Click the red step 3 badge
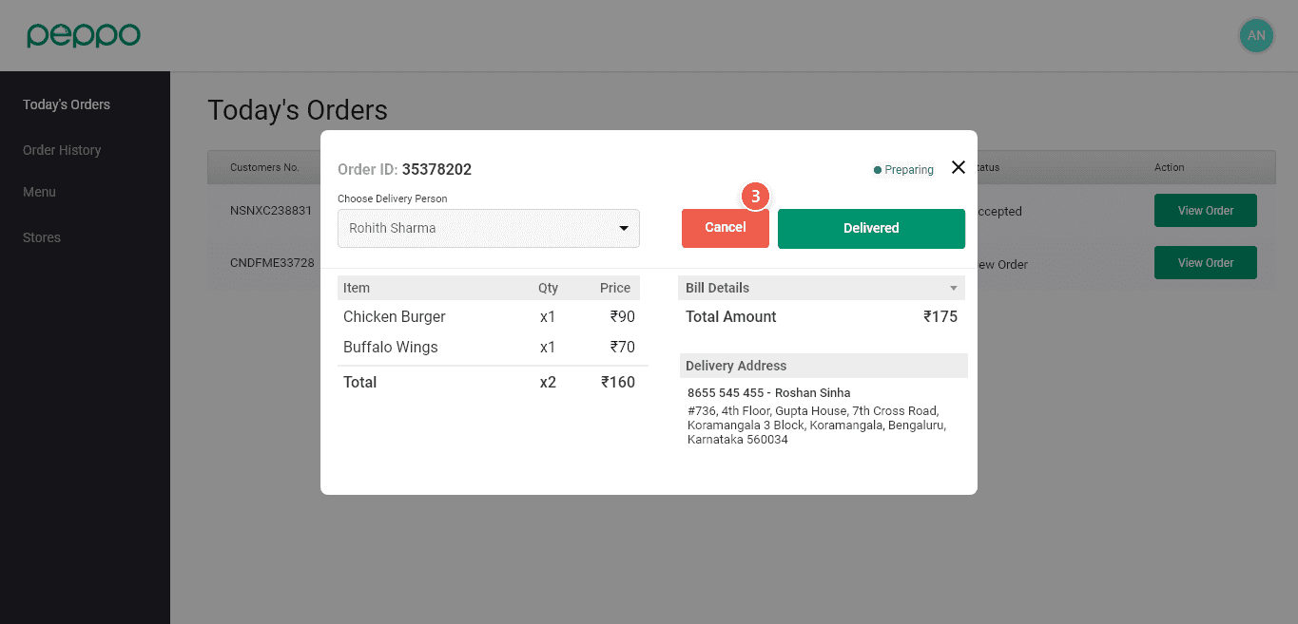 click(x=755, y=197)
